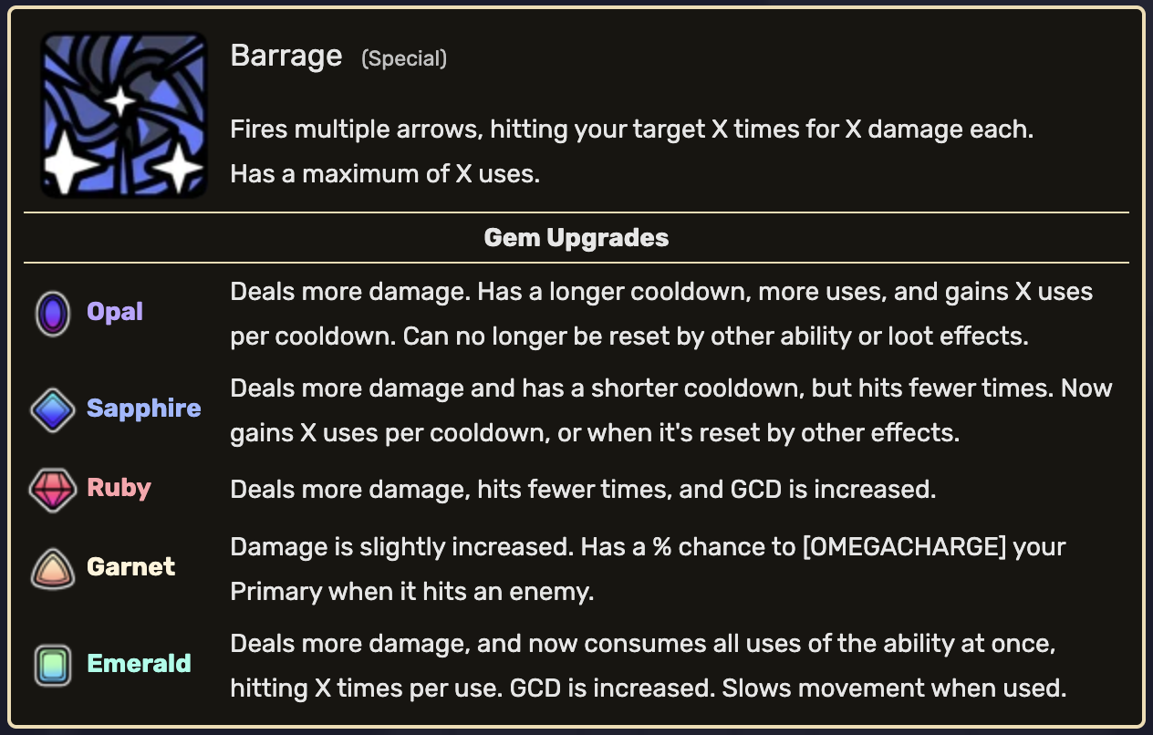Viewport: 1153px width, 735px height.
Task: Select the orange Garnet gem icon
Action: 52,567
